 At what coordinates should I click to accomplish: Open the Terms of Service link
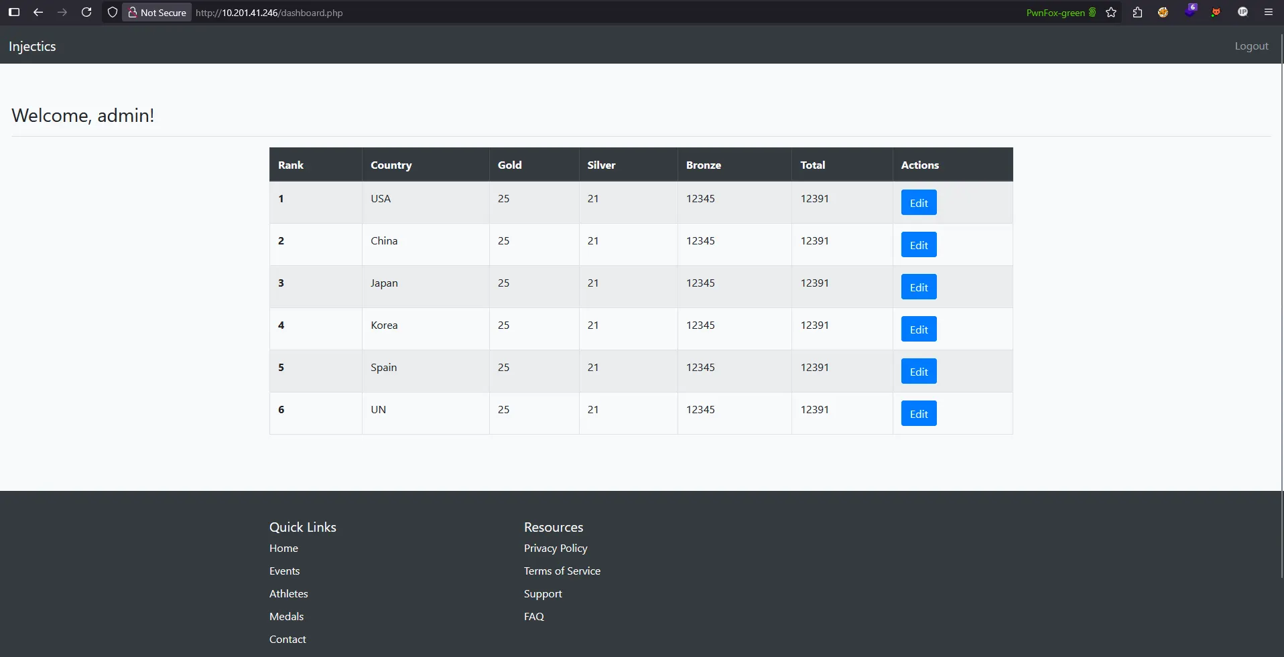tap(562, 571)
